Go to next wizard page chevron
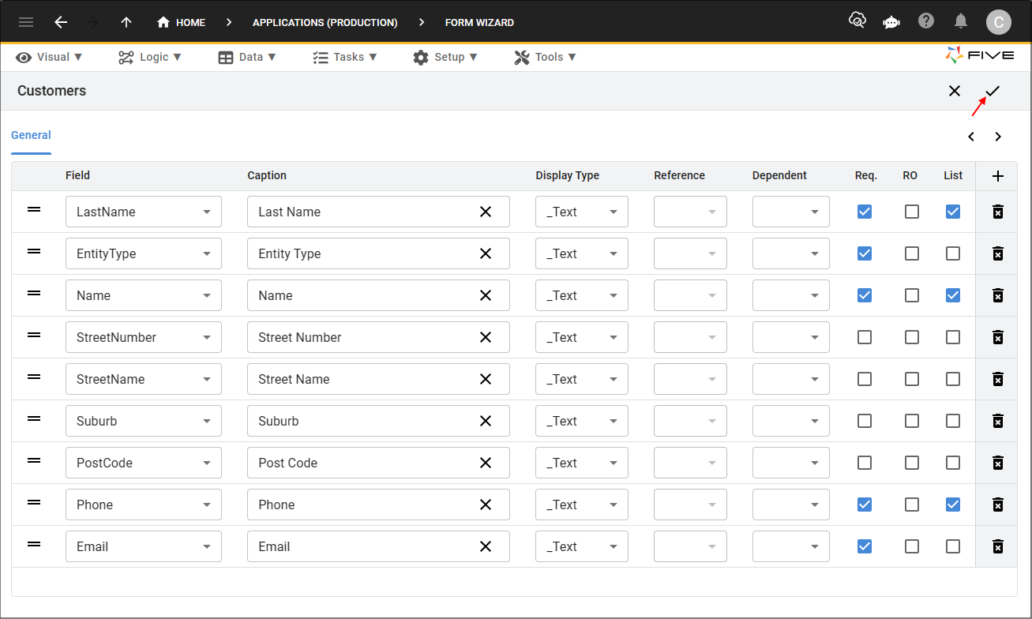The width and height of the screenshot is (1032, 619). (998, 137)
